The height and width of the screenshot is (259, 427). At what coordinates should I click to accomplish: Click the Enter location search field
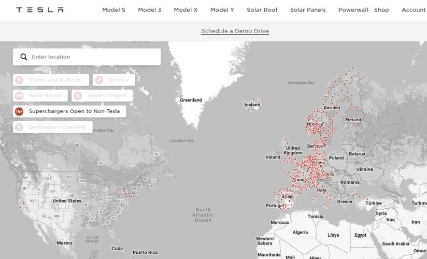(x=93, y=57)
